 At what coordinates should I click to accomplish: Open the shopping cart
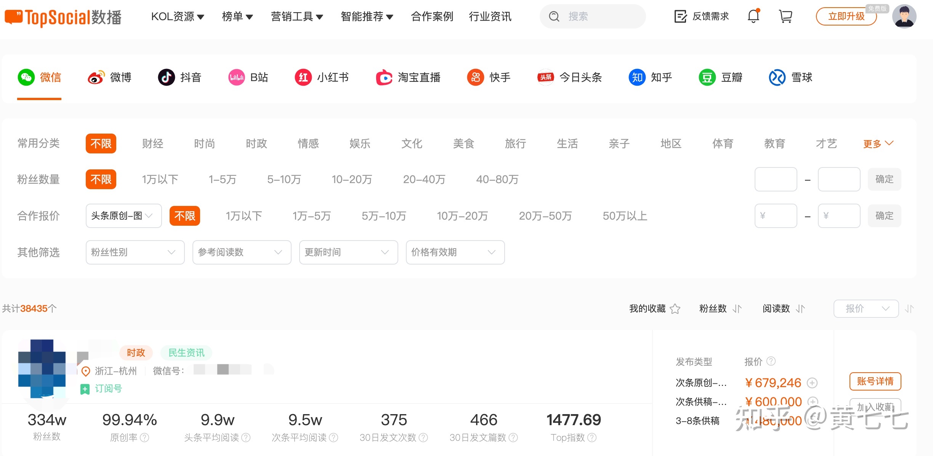point(786,16)
